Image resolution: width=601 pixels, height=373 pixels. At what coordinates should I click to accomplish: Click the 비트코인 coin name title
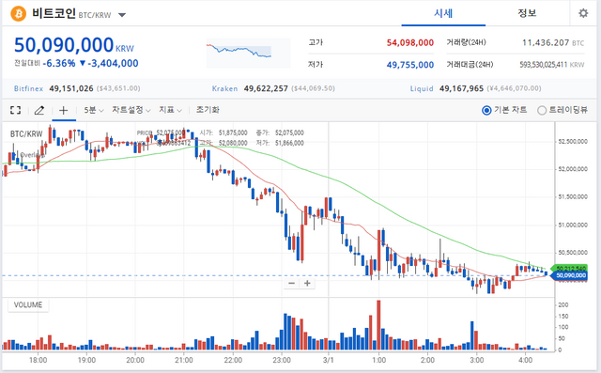[54, 13]
